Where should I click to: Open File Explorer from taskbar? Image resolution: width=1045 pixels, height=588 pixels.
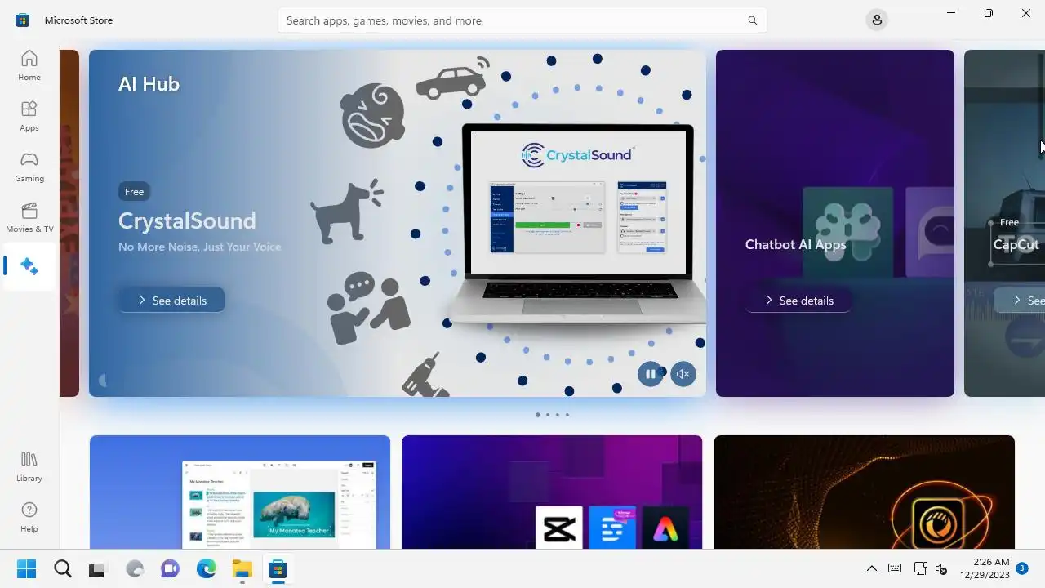pyautogui.click(x=242, y=569)
